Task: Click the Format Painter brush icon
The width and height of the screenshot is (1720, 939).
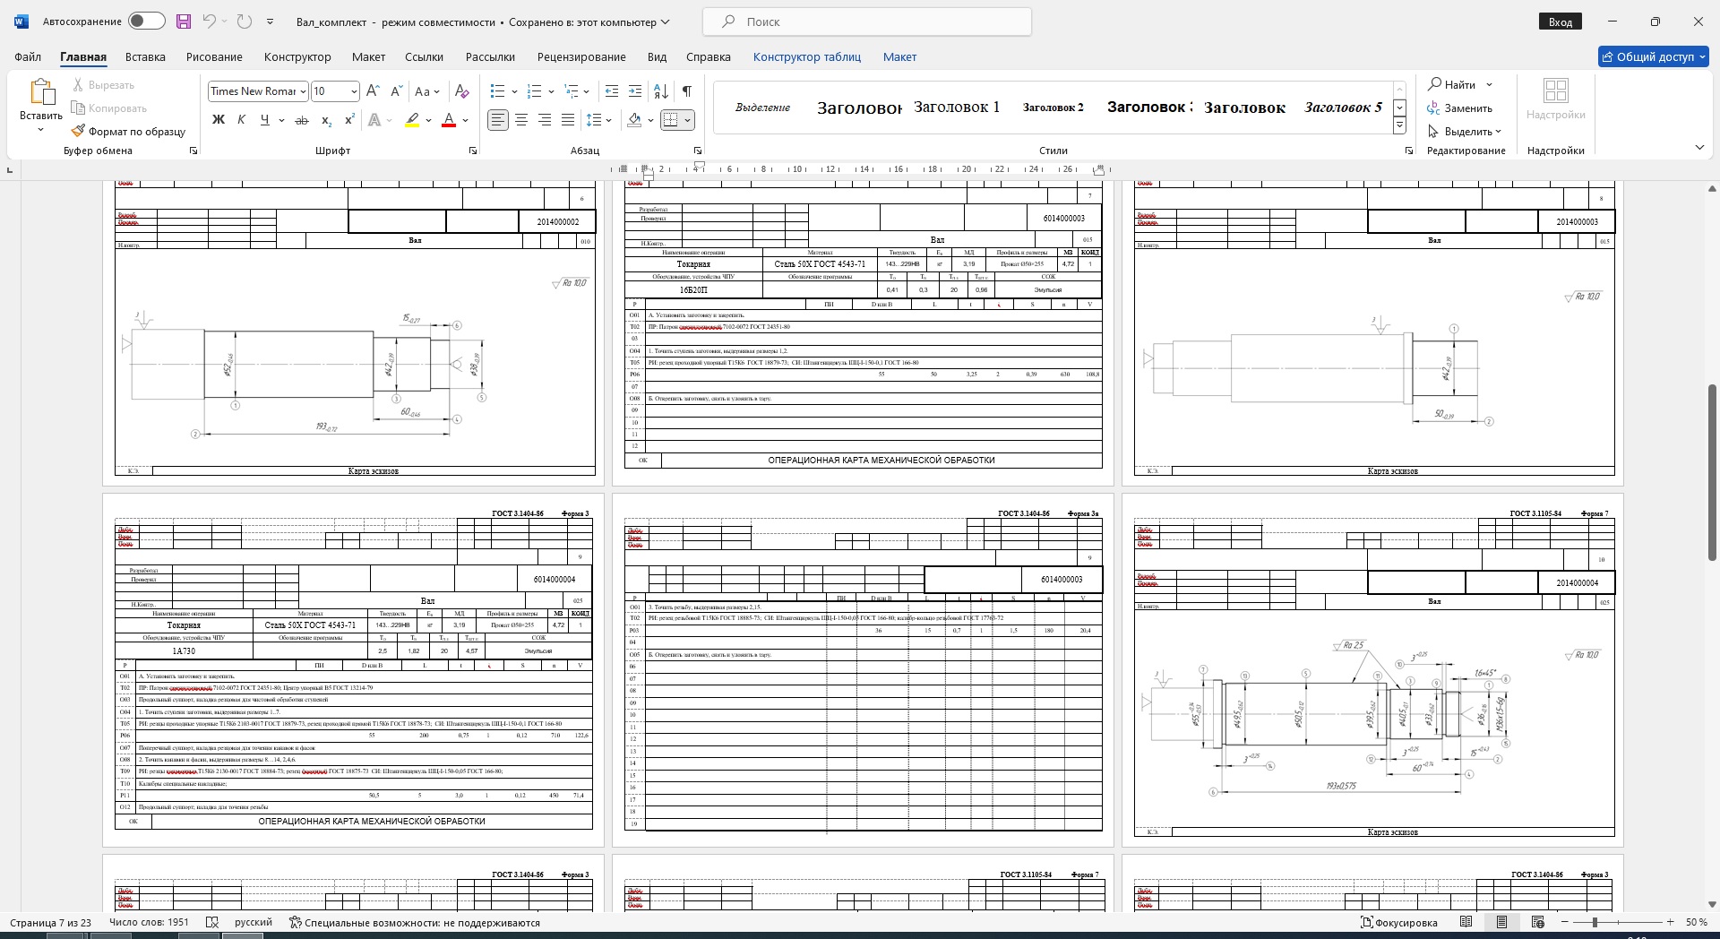Action: click(x=79, y=131)
